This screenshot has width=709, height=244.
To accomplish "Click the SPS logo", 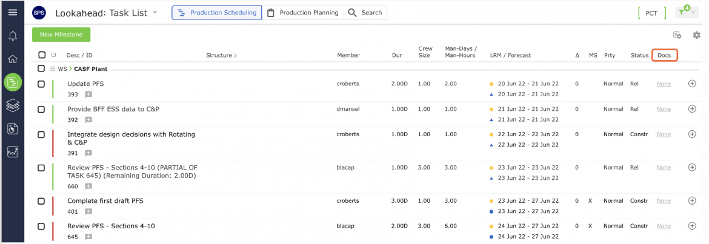I will pos(39,13).
